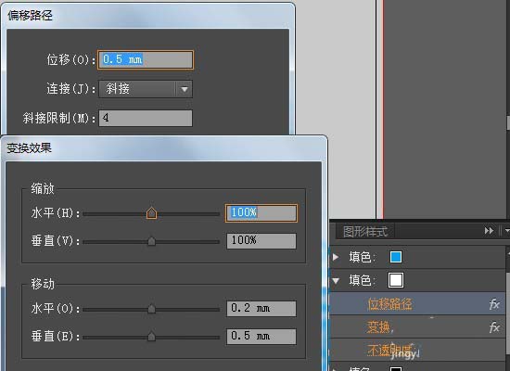Click the scale 垂直(V) slider handle
Screen dimensions: 510x371
tap(151, 241)
